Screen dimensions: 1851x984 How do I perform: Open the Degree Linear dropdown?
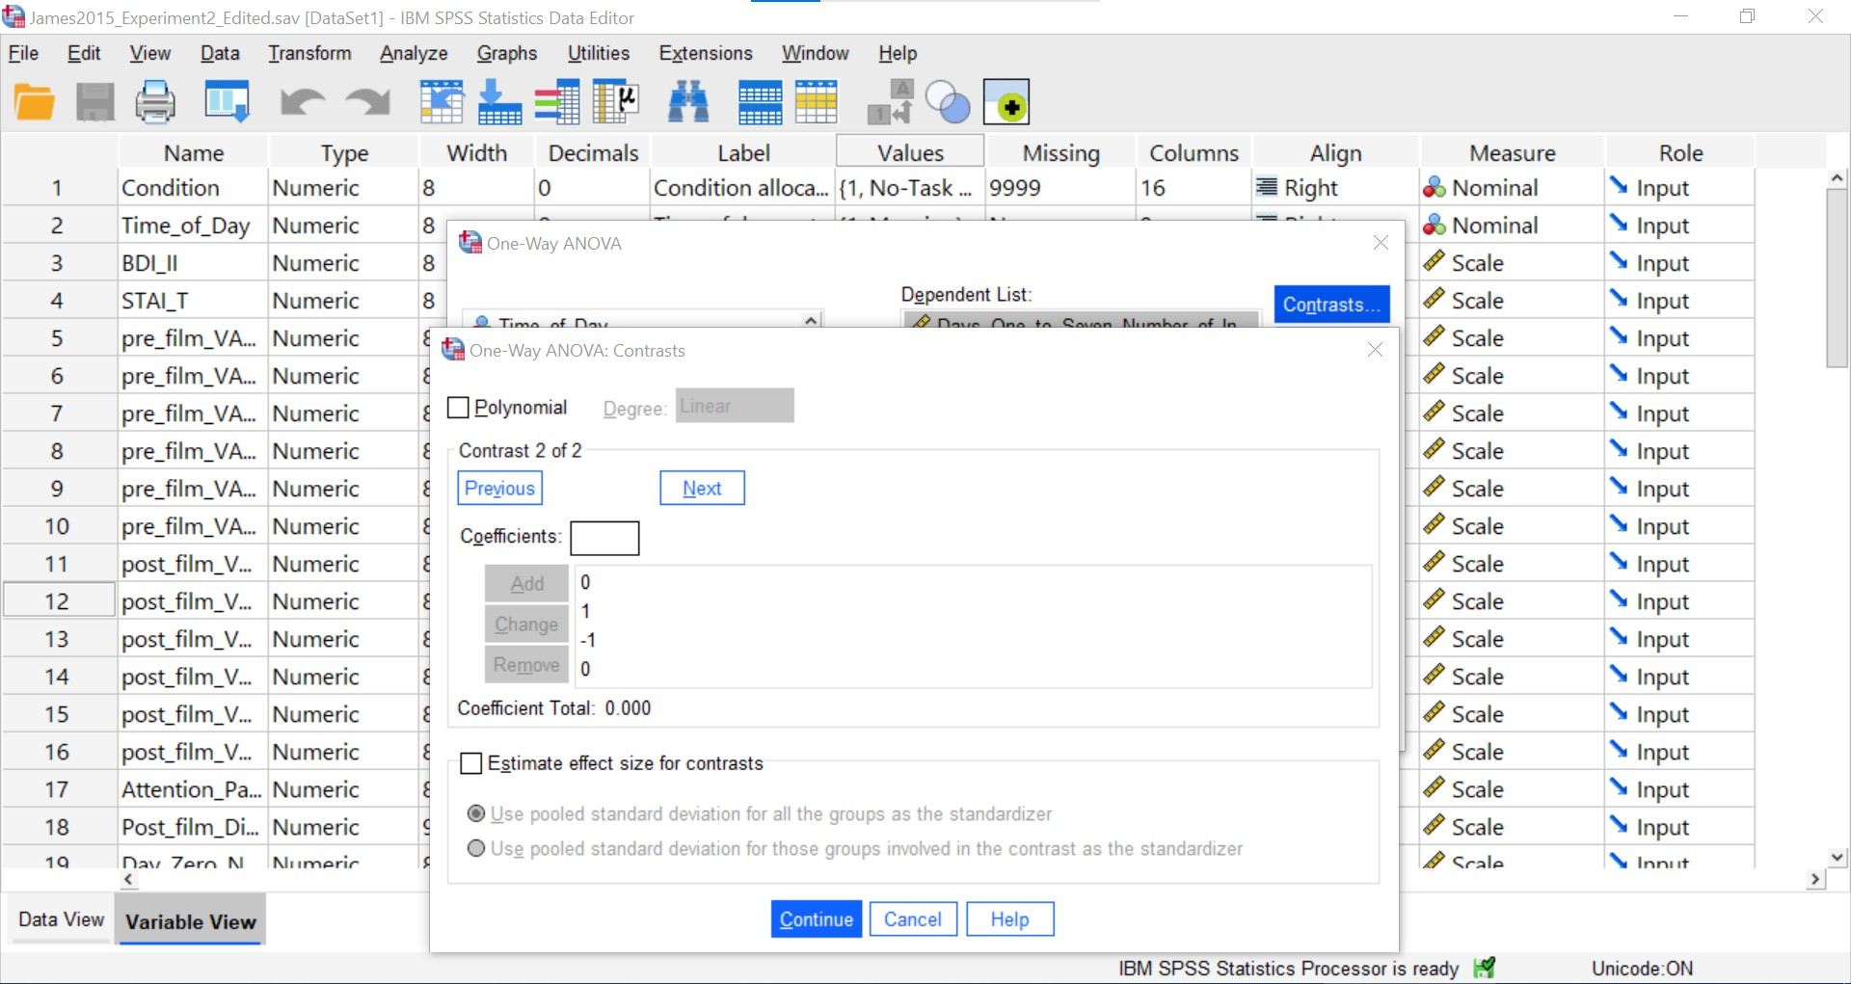[735, 406]
